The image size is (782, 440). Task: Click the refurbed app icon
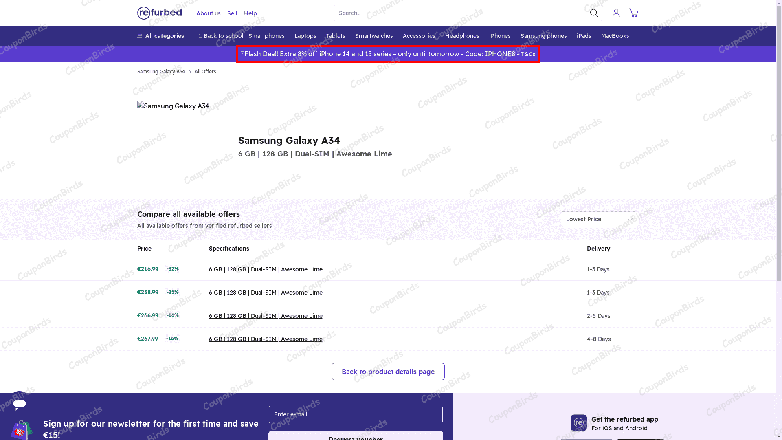pos(578,423)
